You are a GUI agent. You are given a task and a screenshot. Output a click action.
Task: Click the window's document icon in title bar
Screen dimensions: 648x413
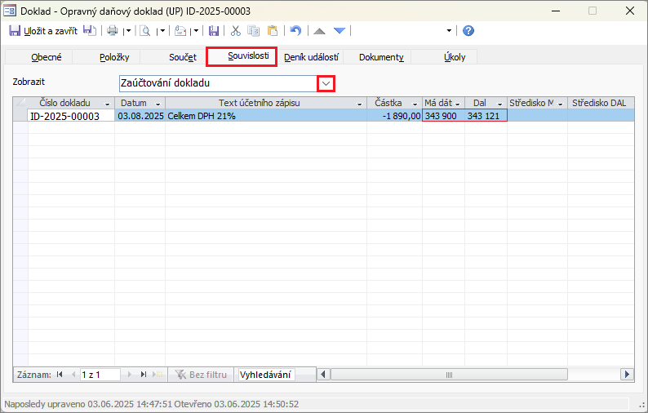tap(10, 11)
